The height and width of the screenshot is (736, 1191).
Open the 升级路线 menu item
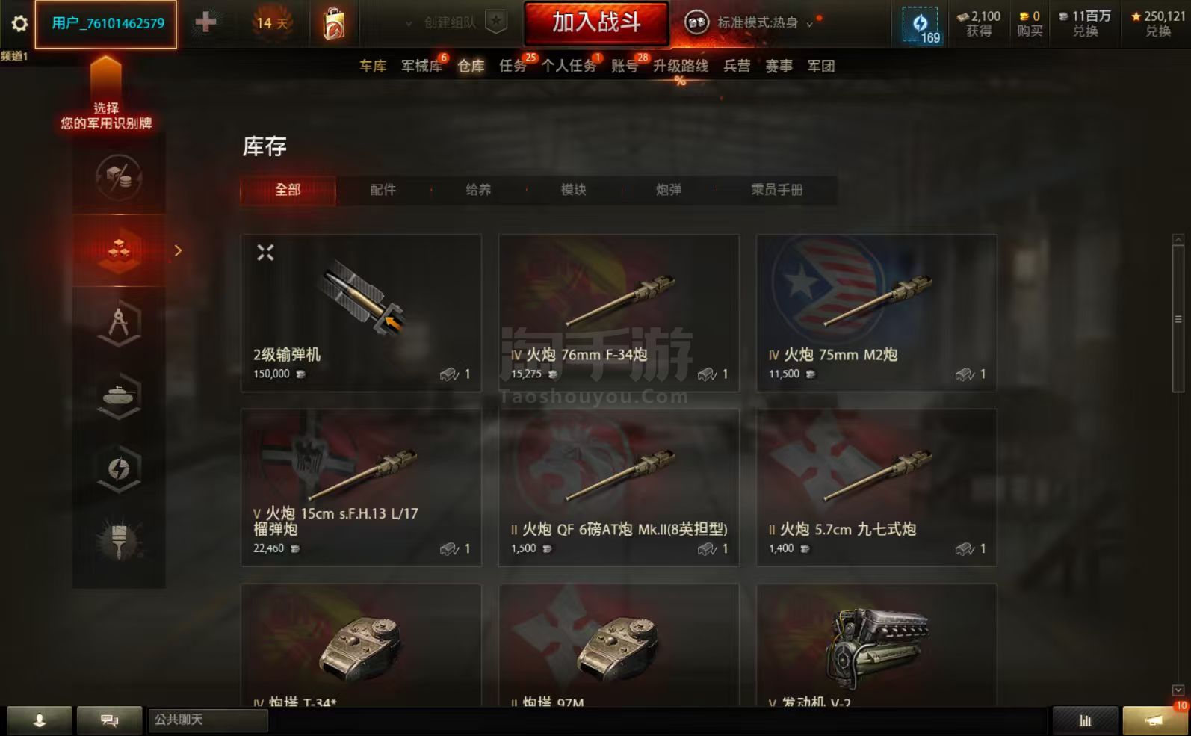681,67
